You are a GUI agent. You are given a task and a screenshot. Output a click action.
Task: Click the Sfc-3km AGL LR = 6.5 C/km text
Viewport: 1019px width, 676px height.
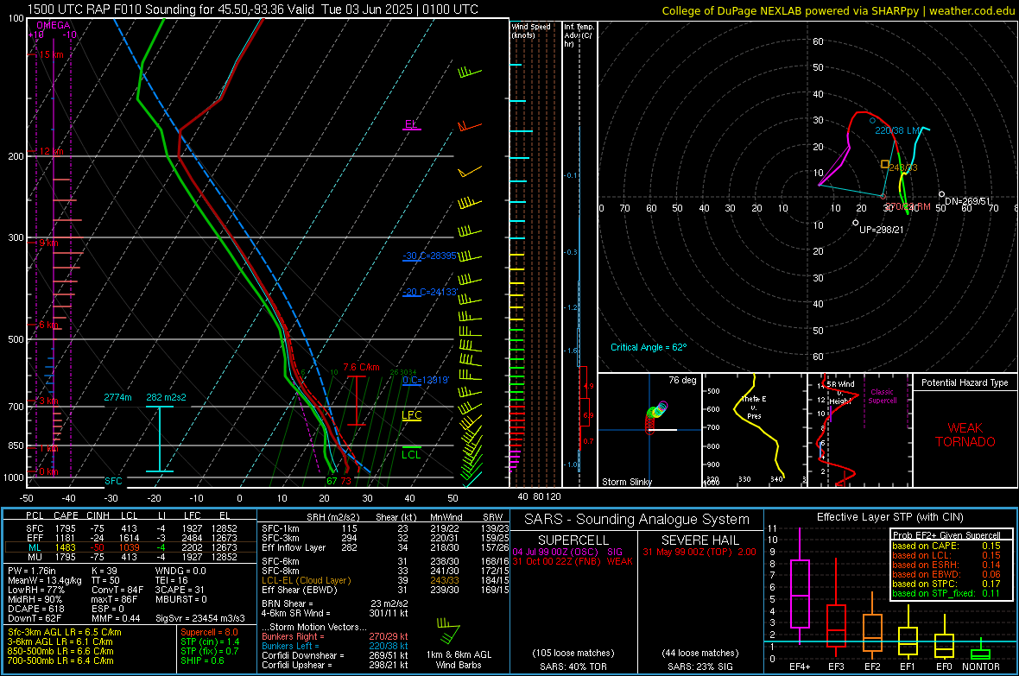click(x=65, y=632)
